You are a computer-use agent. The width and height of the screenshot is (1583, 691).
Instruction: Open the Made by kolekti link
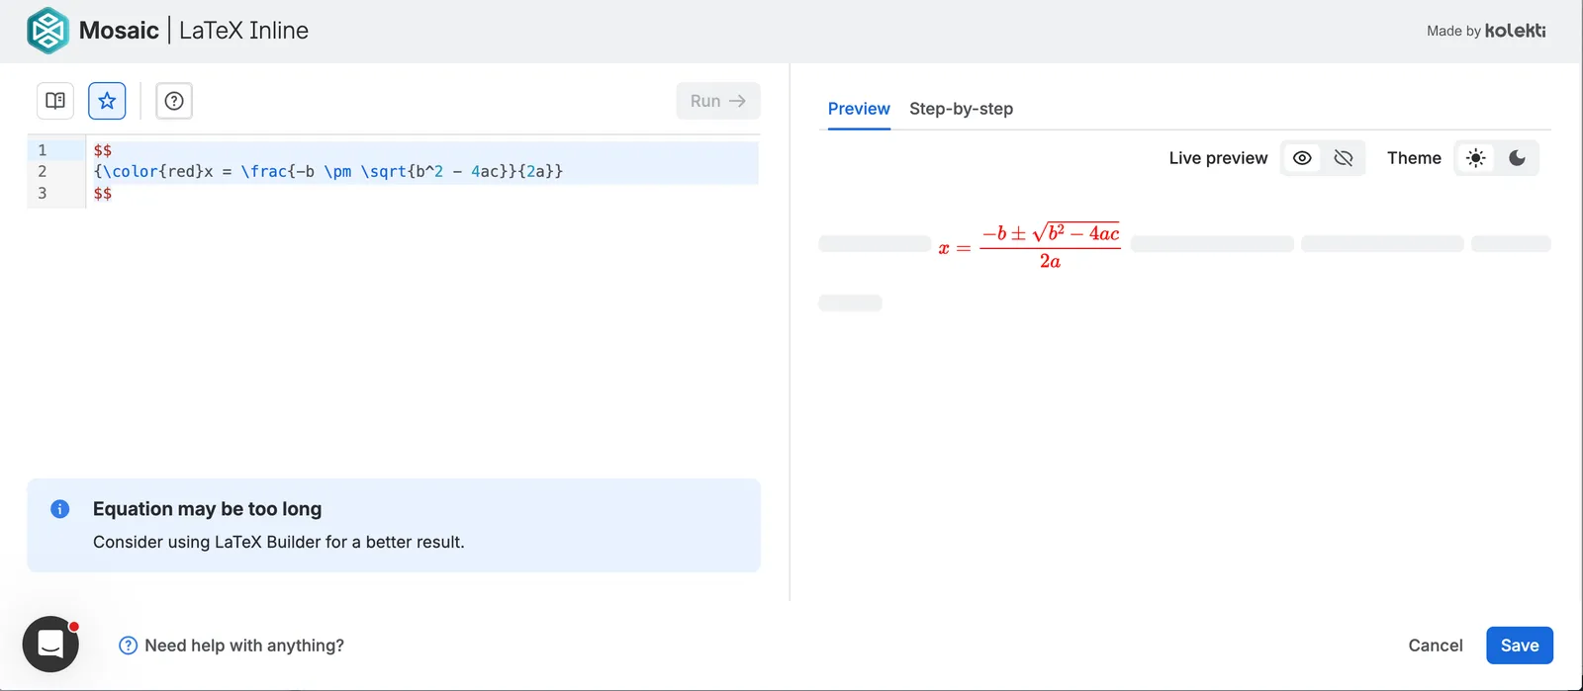pyautogui.click(x=1486, y=31)
